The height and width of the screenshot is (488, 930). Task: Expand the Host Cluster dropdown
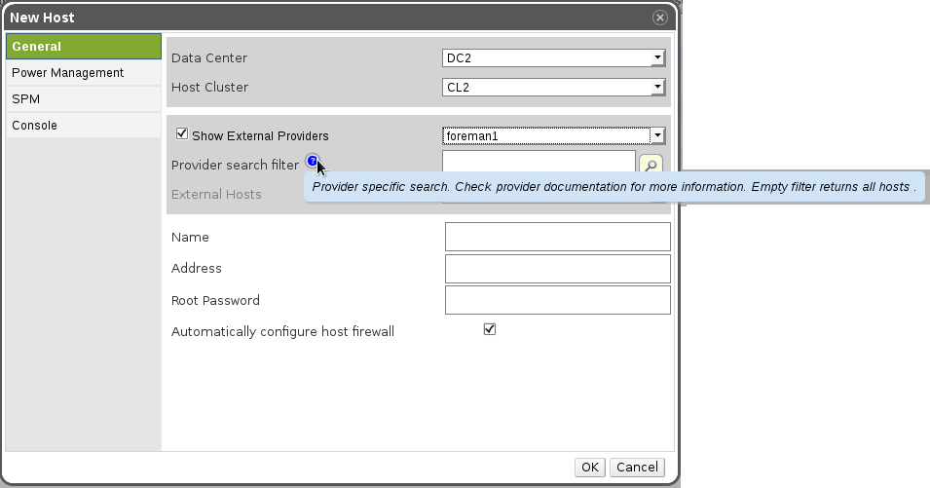click(553, 88)
